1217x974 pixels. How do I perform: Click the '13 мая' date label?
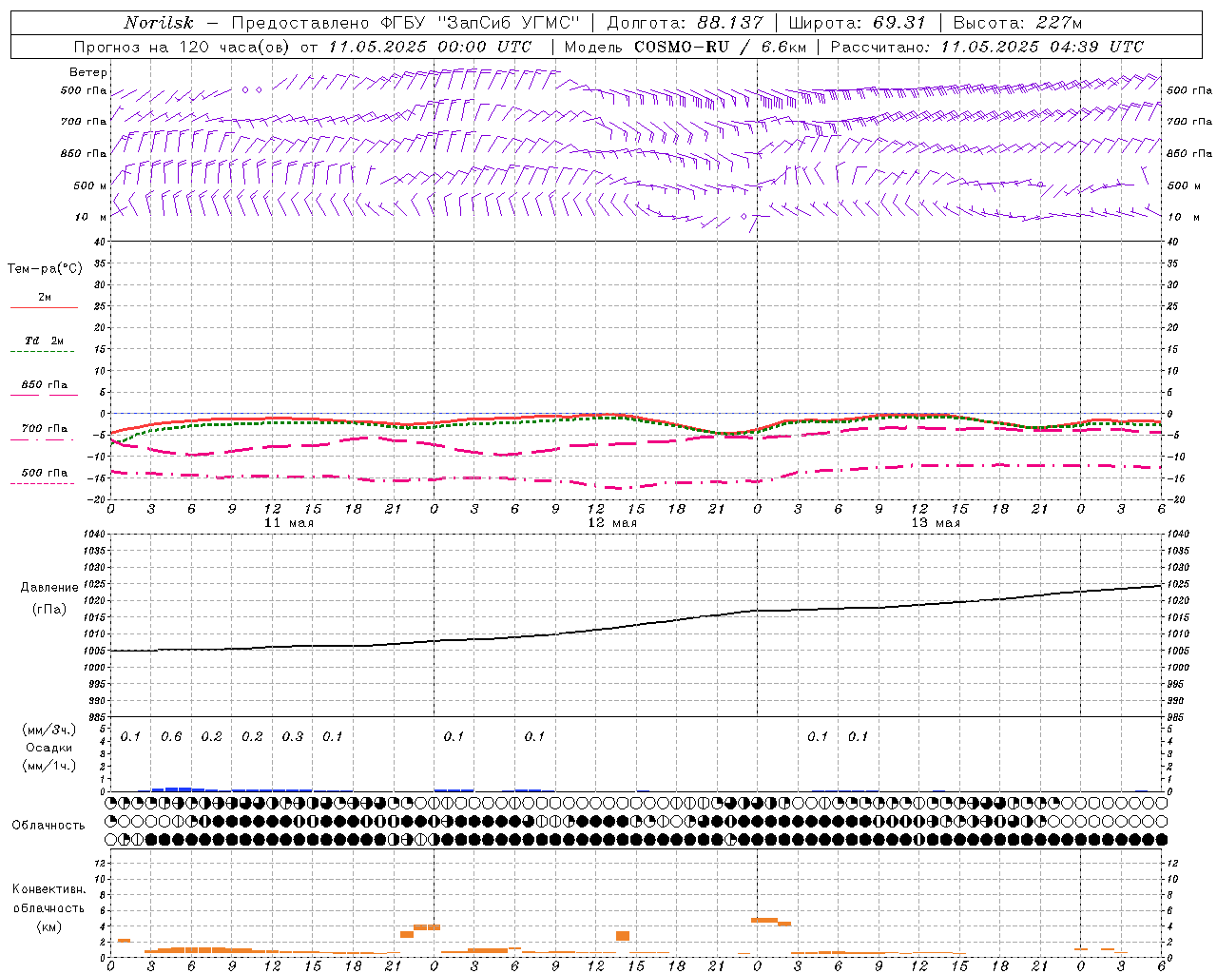(936, 523)
